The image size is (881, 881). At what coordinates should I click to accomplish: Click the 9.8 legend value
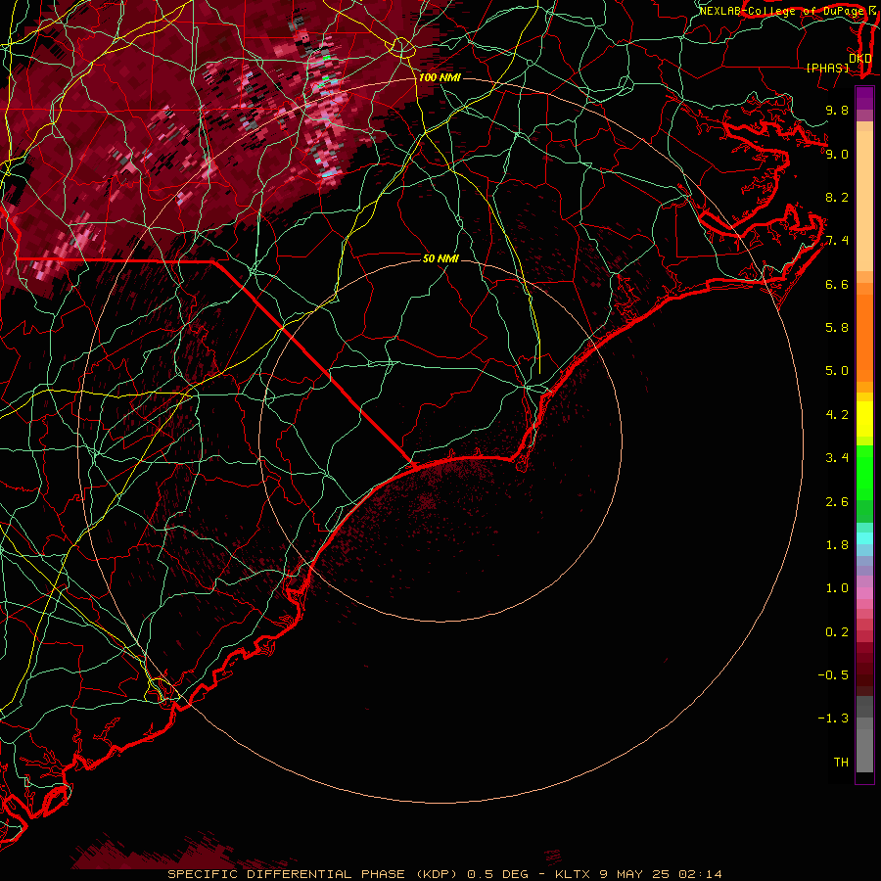coord(837,110)
